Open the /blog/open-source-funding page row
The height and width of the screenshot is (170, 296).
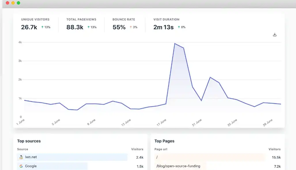pyautogui.click(x=218, y=166)
